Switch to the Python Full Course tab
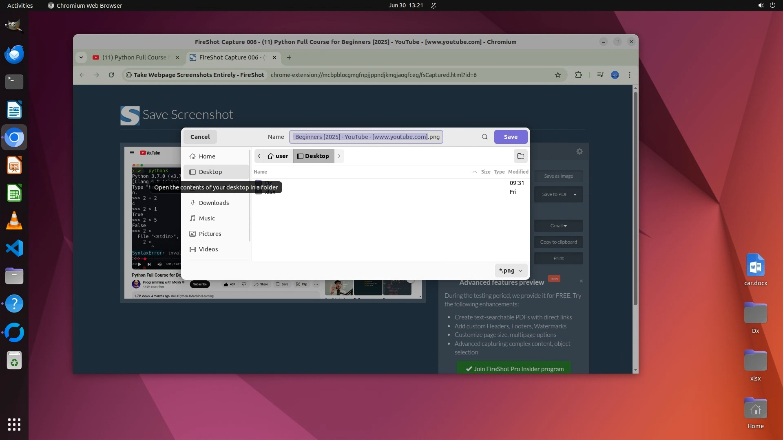This screenshot has width=783, height=440. point(135,57)
